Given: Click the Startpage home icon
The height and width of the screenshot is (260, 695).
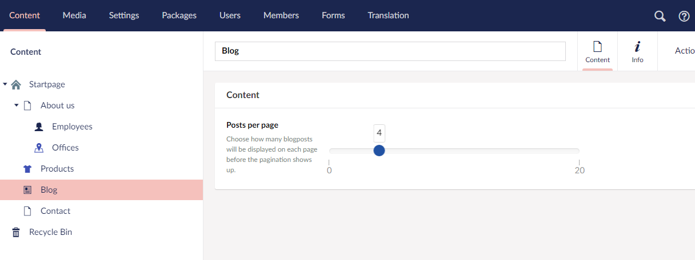Looking at the screenshot, I should (x=16, y=84).
